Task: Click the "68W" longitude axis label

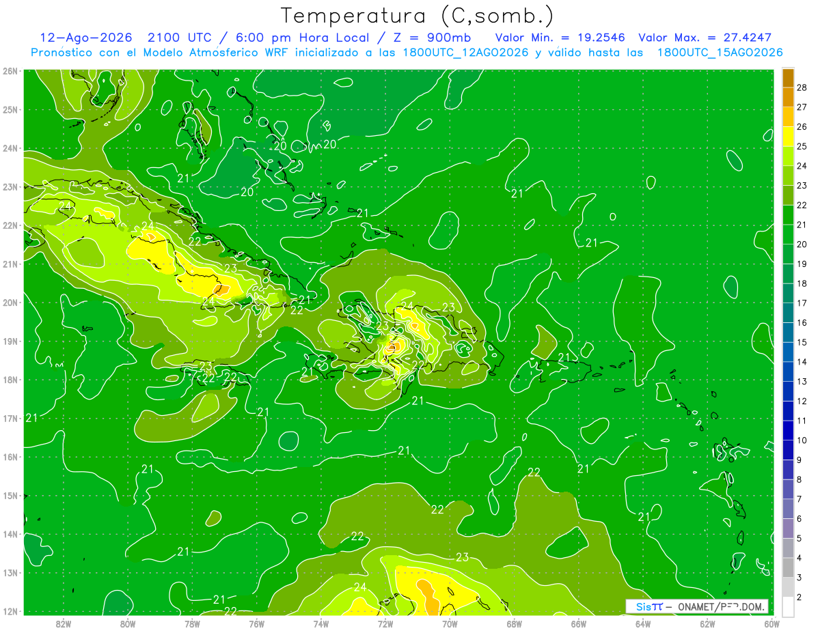Action: (514, 623)
